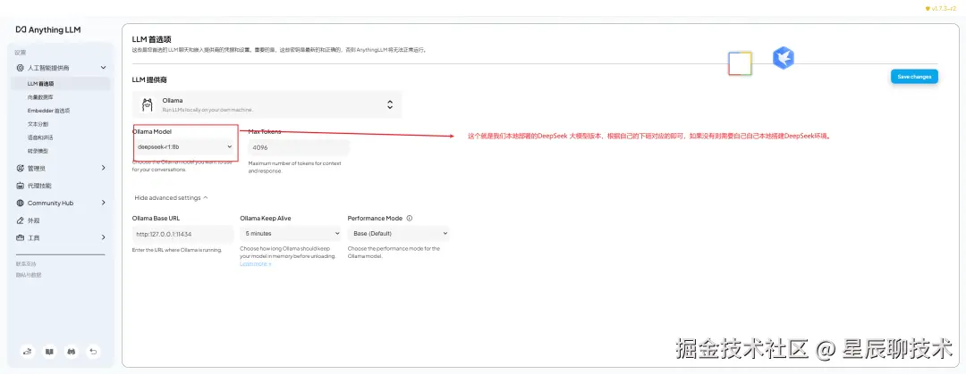Viewport: 966px width, 374px height.
Task: Expand the 工具 section chevron
Action: click(103, 237)
